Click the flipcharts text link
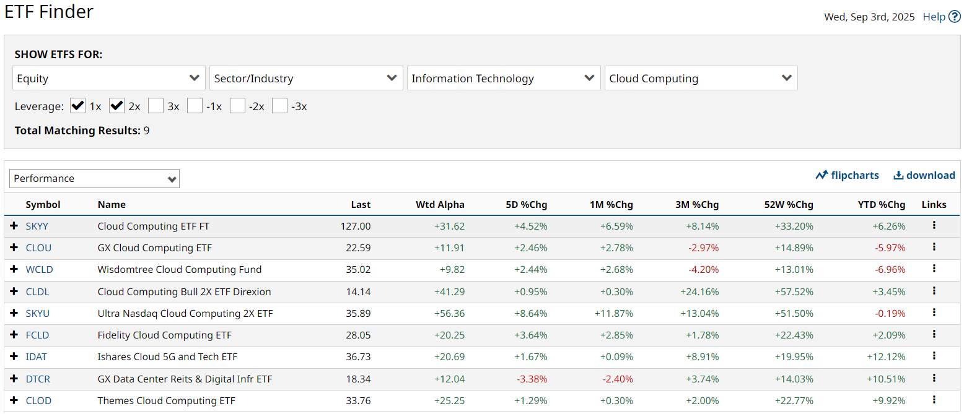Image resolution: width=964 pixels, height=414 pixels. 855,175
